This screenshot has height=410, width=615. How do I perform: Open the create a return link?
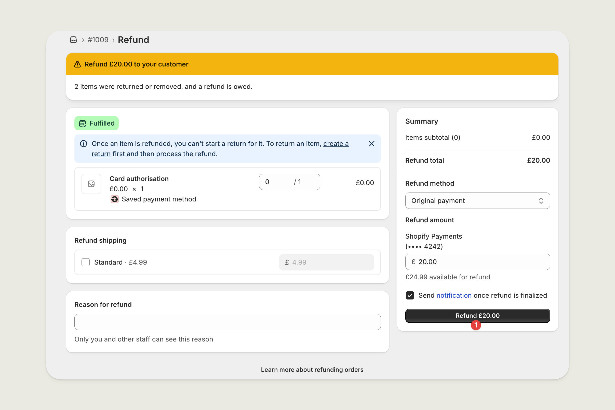click(x=336, y=144)
